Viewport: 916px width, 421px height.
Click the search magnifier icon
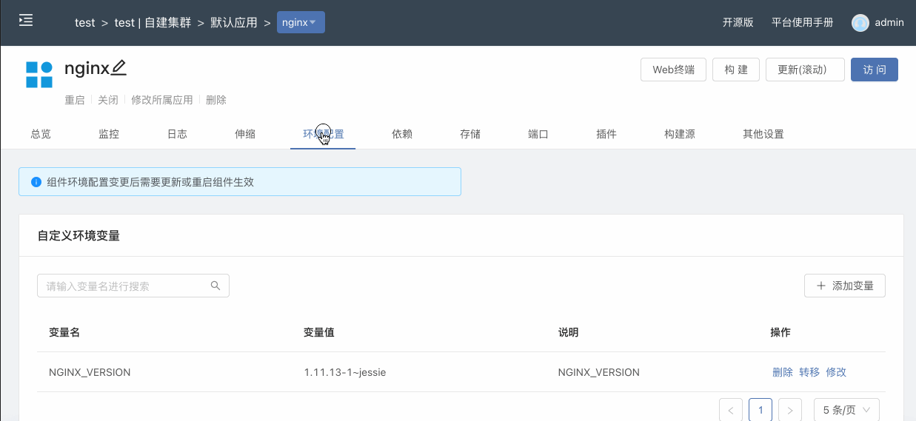click(x=215, y=286)
